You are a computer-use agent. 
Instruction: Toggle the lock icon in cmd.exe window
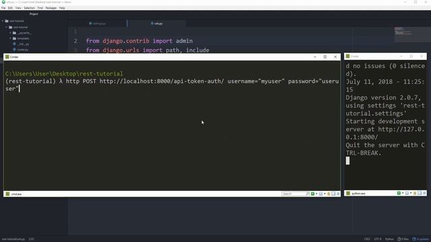click(329, 194)
